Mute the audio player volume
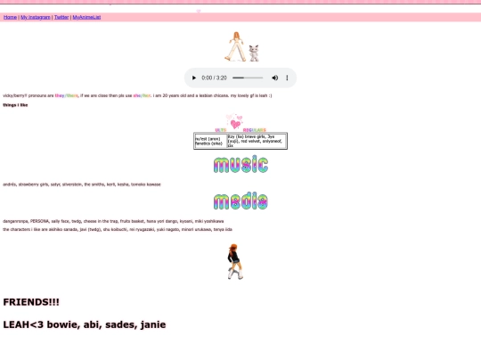The image size is (481, 361). [275, 78]
